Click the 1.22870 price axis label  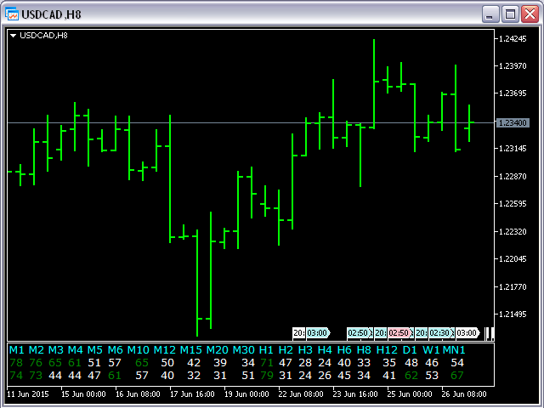[513, 176]
